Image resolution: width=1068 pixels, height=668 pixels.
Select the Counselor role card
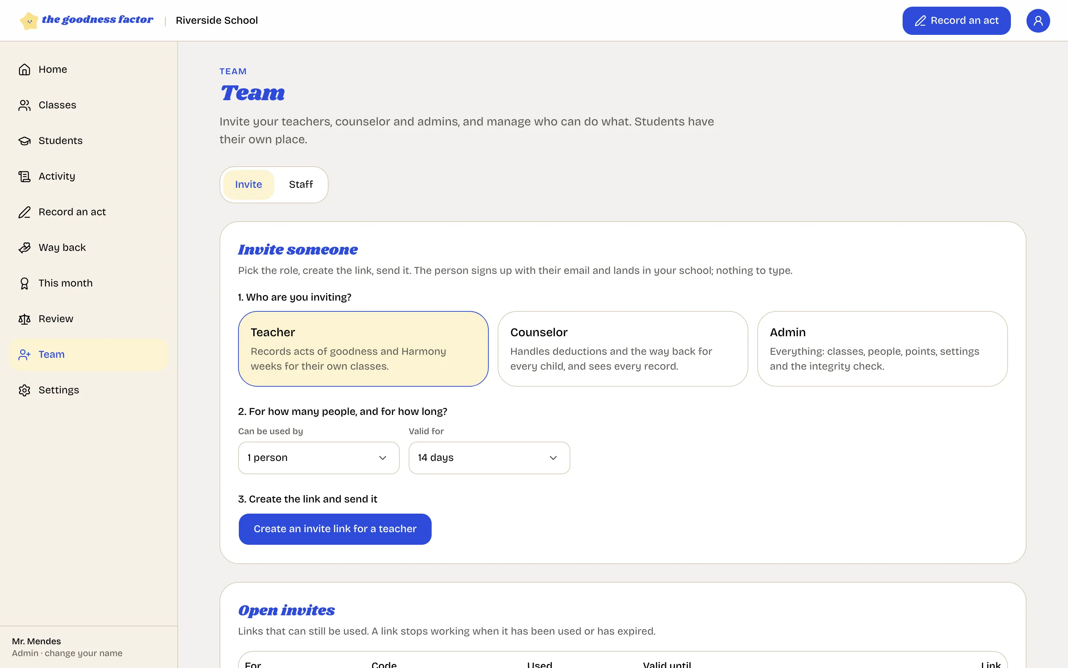pyautogui.click(x=622, y=348)
